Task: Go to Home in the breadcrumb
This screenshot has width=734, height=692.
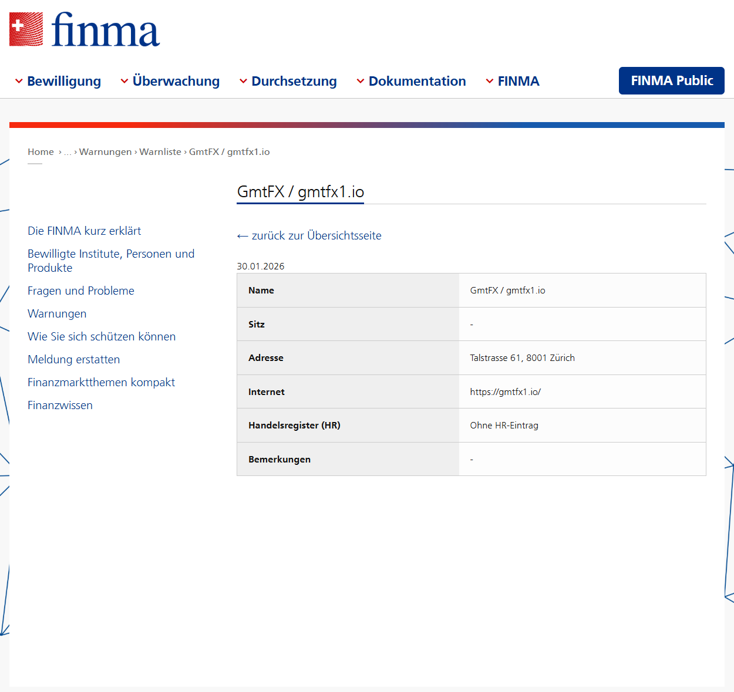Action: click(41, 151)
